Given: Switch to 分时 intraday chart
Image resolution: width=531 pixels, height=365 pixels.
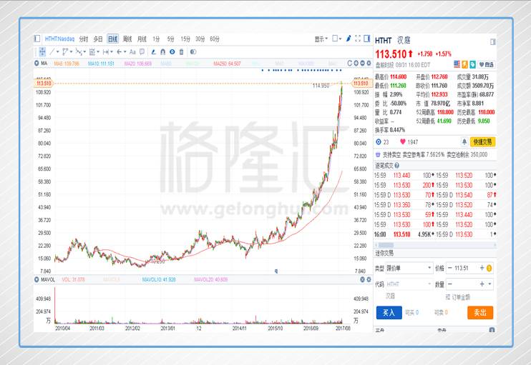Looking at the screenshot, I should [84, 39].
